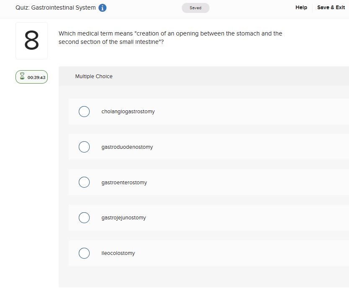Select the hourglass symbol in the countdown badge
The height and width of the screenshot is (290, 349).
click(x=21, y=76)
